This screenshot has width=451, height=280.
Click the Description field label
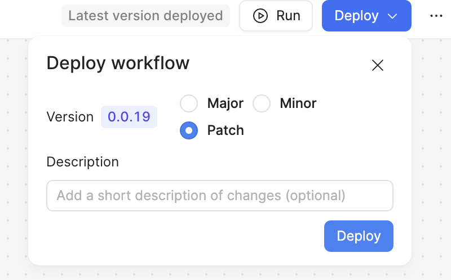82,162
